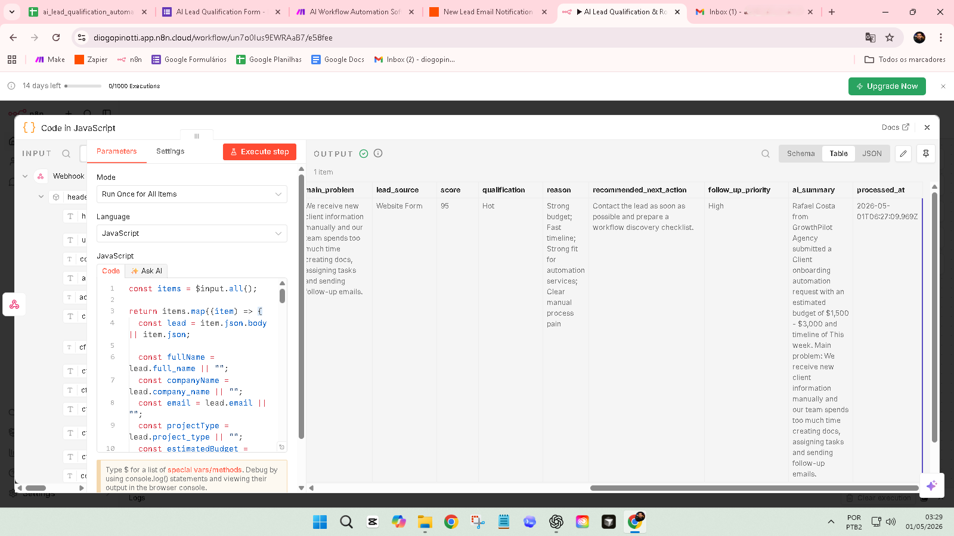Close the Code in JavaScript panel
This screenshot has height=536, width=954.
[x=927, y=127]
